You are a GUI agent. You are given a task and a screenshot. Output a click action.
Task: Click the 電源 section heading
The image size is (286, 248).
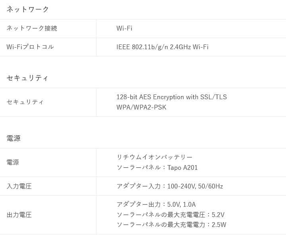point(14,138)
